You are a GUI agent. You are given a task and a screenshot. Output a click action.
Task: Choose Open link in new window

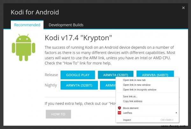147,85
